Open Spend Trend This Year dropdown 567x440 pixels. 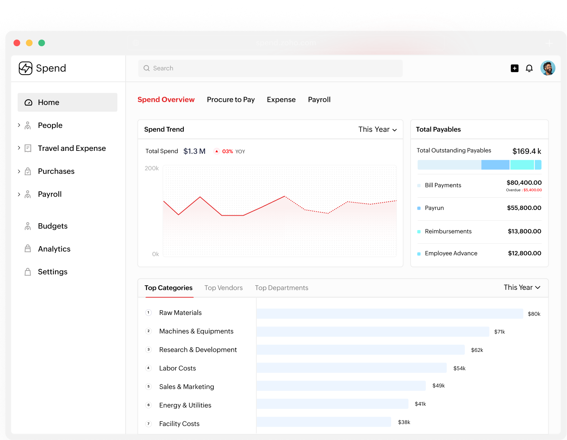tap(378, 129)
